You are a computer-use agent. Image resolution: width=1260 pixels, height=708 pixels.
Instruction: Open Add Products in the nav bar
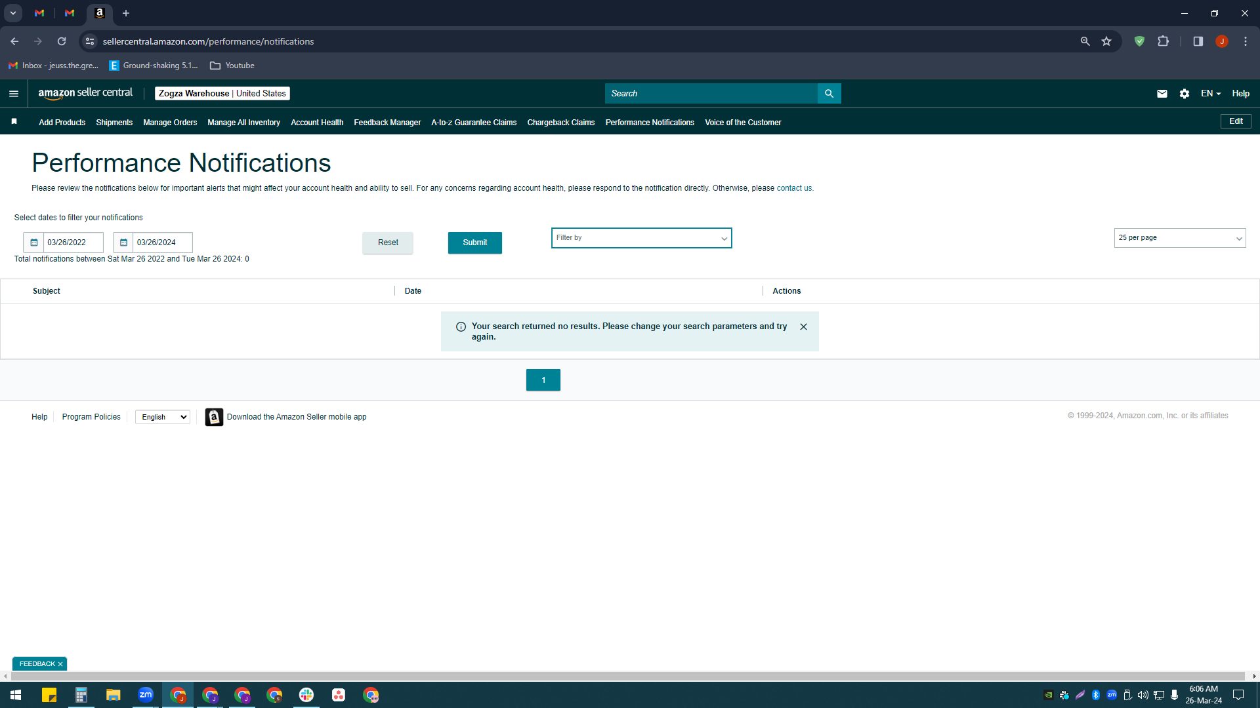pos(62,123)
